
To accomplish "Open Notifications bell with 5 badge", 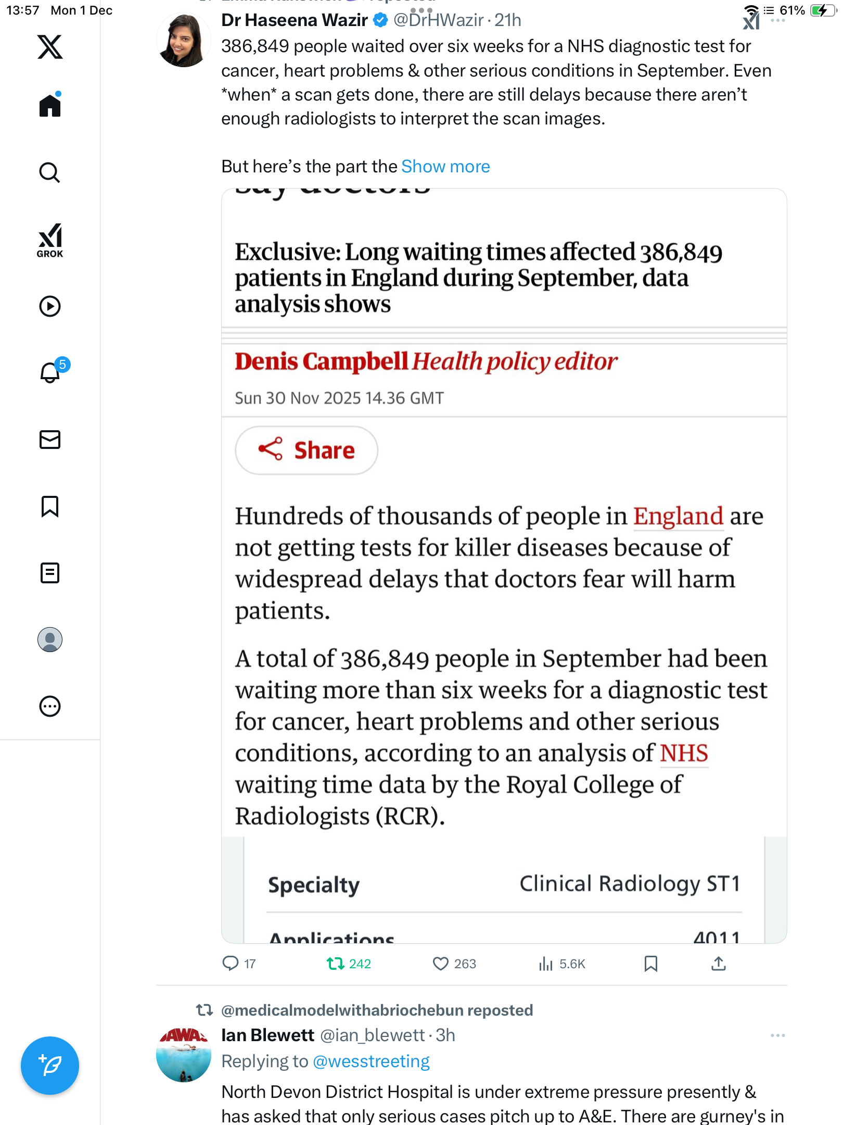I will coord(50,372).
